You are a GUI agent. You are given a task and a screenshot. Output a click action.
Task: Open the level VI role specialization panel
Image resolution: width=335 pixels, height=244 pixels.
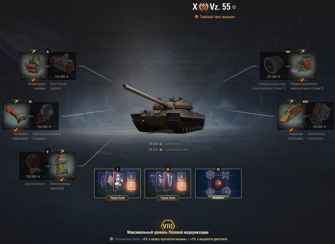pos(218,183)
